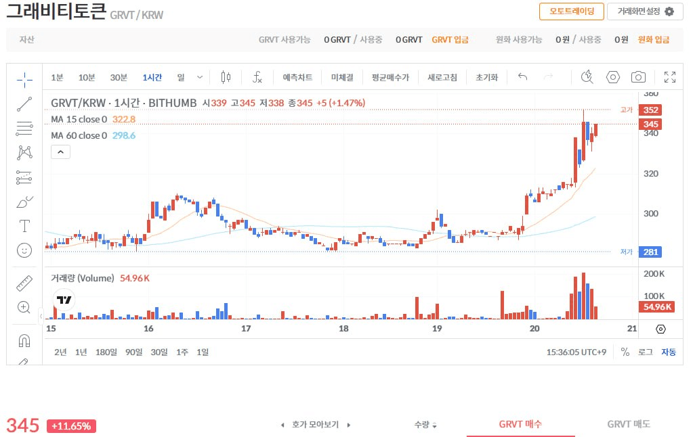Select the trend line drawing tool
Image resolution: width=693 pixels, height=437 pixels.
tap(24, 104)
